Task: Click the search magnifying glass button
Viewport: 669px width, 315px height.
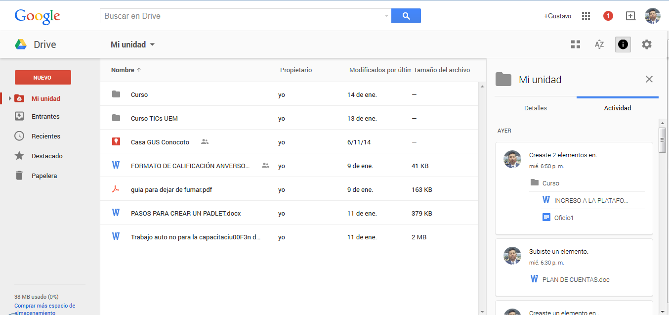Action: [406, 15]
